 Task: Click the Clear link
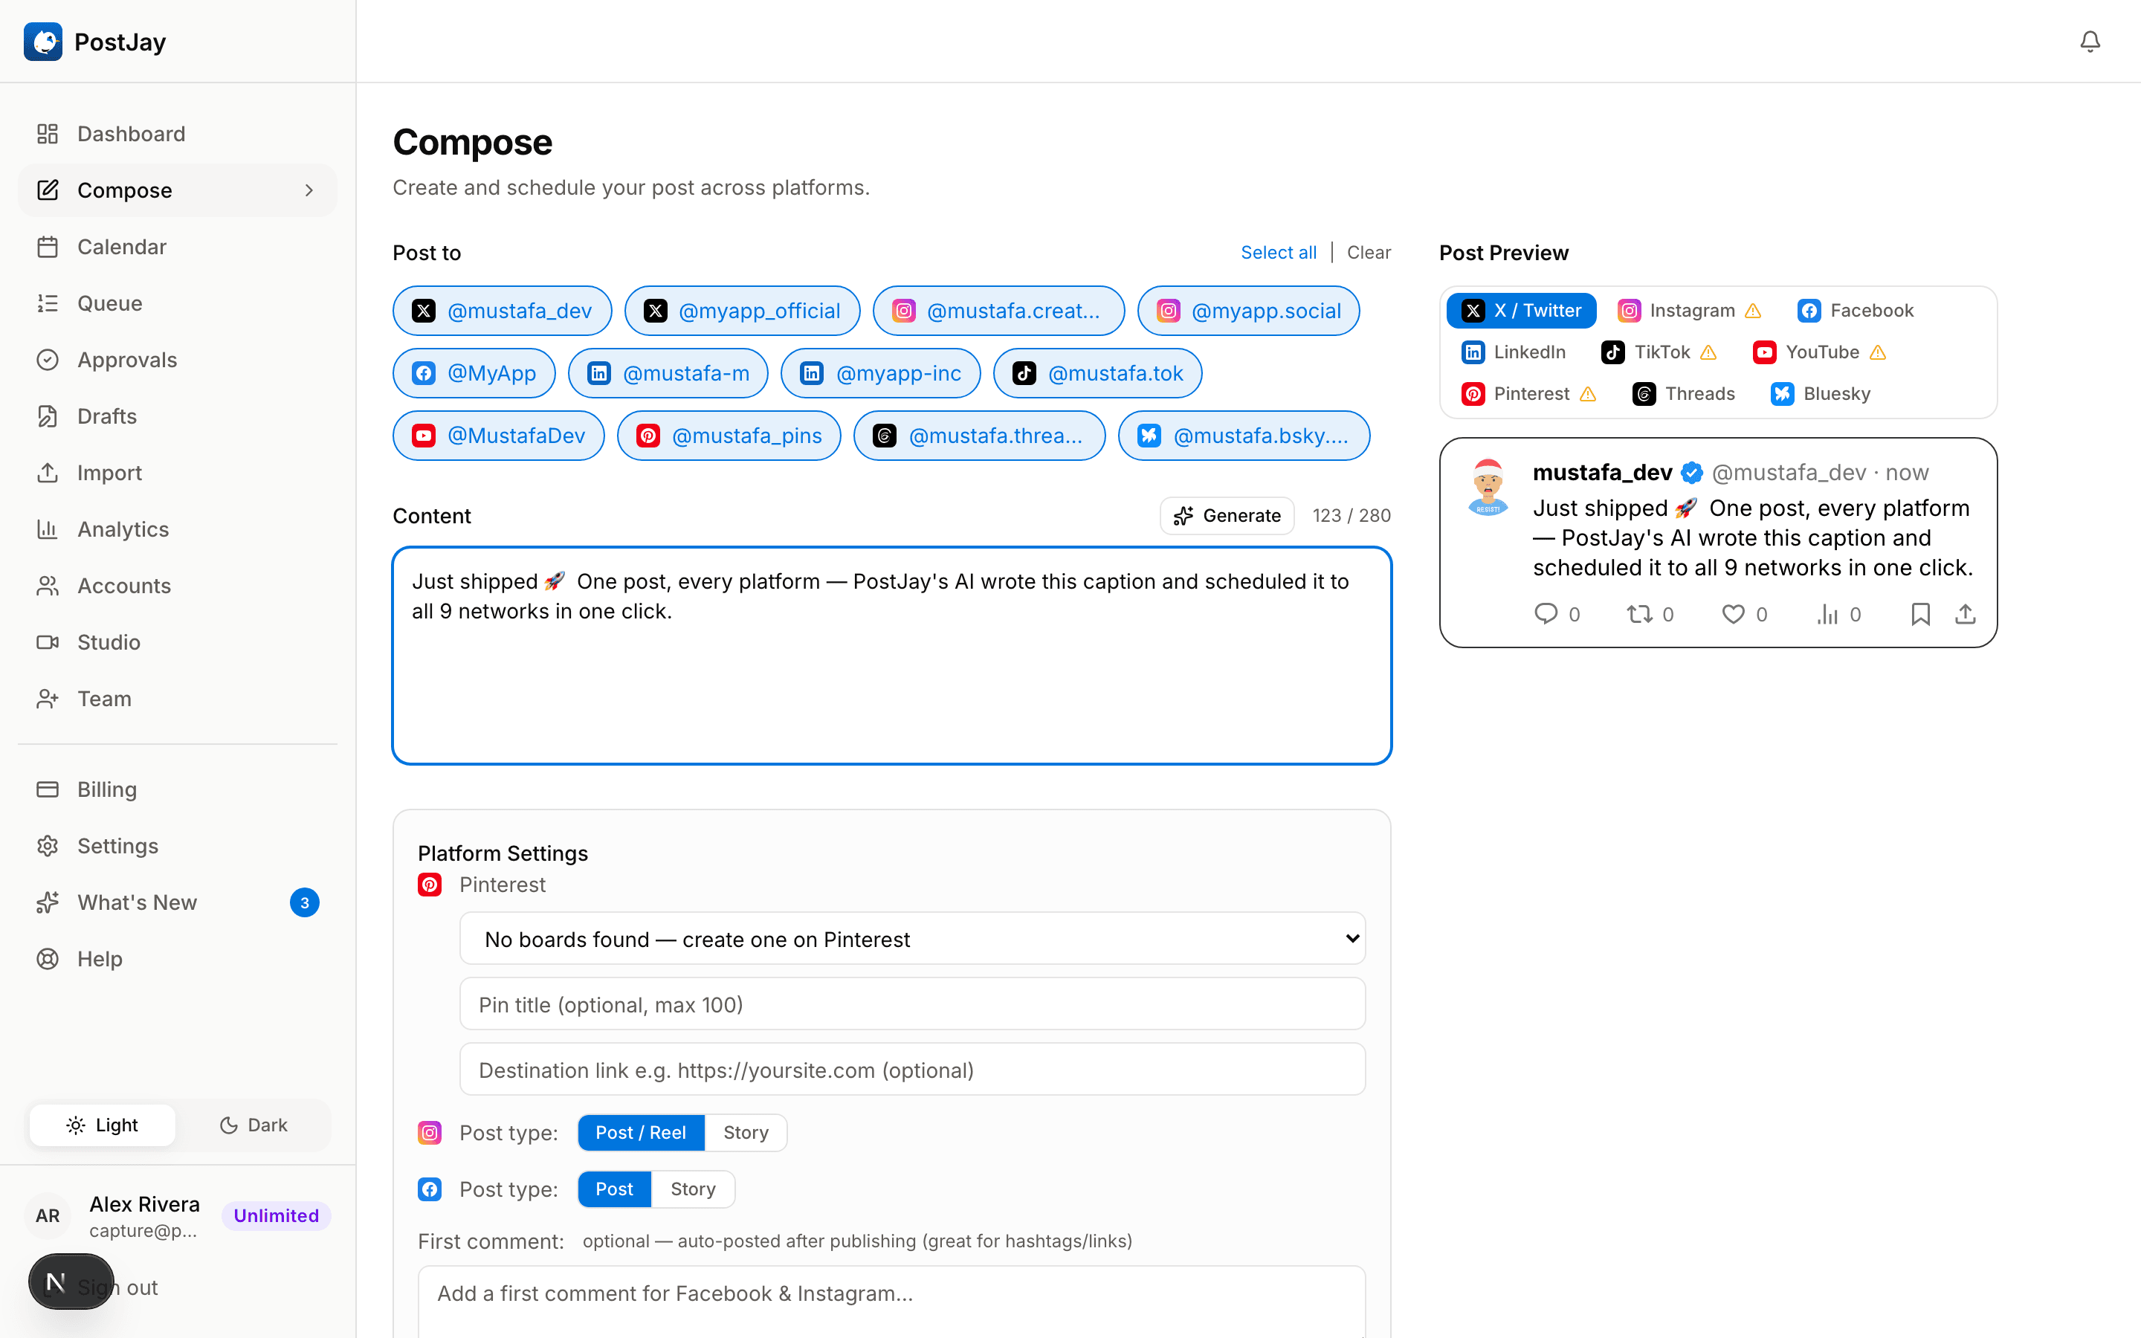[1369, 253]
